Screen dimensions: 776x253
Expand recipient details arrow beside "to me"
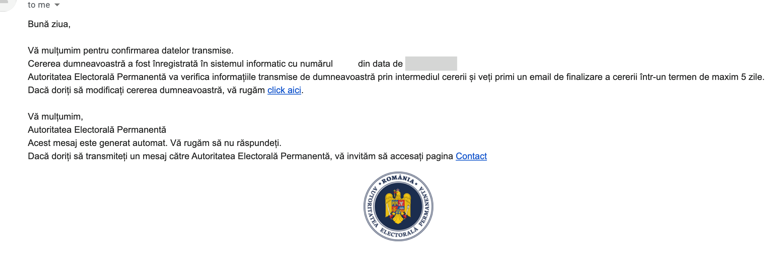[57, 5]
